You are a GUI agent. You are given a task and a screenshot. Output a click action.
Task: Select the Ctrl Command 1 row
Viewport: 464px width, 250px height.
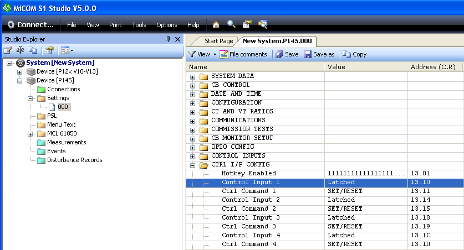[324, 191]
